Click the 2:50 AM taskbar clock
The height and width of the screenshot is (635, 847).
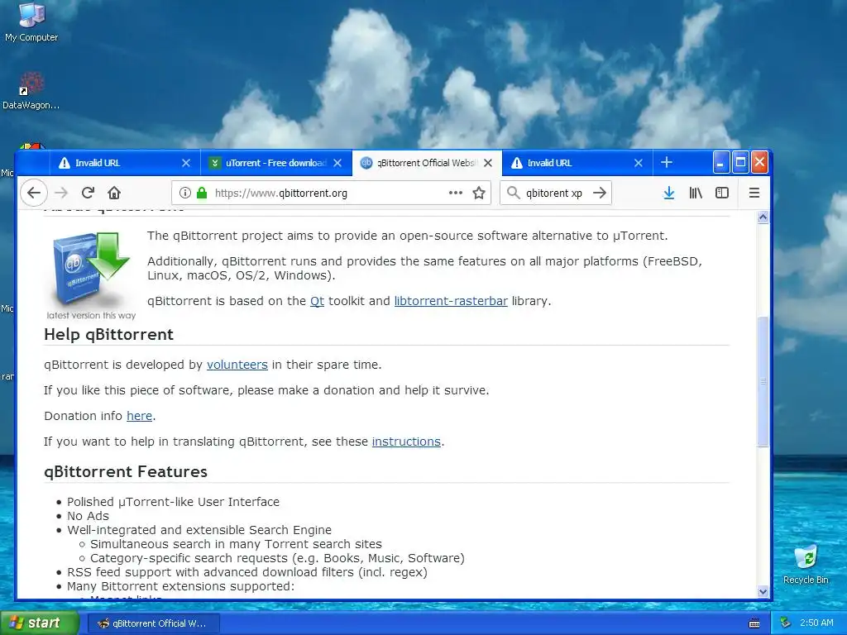click(816, 623)
